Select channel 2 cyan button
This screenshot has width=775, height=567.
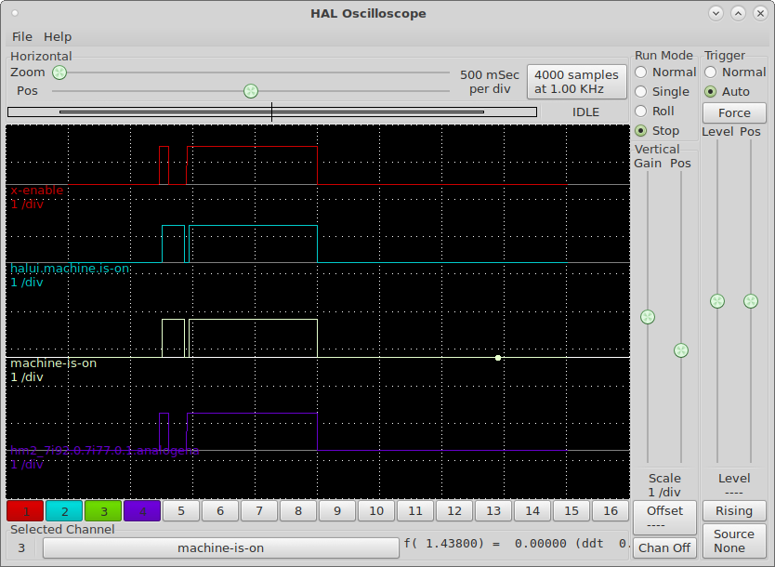tap(64, 510)
